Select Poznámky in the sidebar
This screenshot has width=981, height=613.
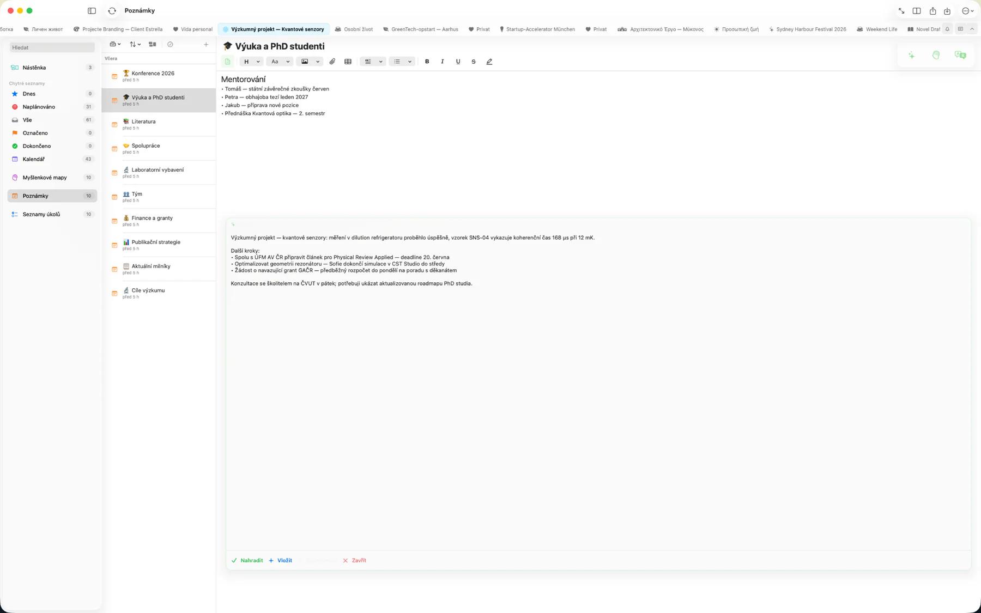[x=52, y=196]
